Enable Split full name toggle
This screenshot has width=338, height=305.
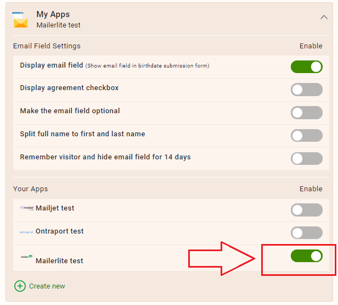pos(307,136)
